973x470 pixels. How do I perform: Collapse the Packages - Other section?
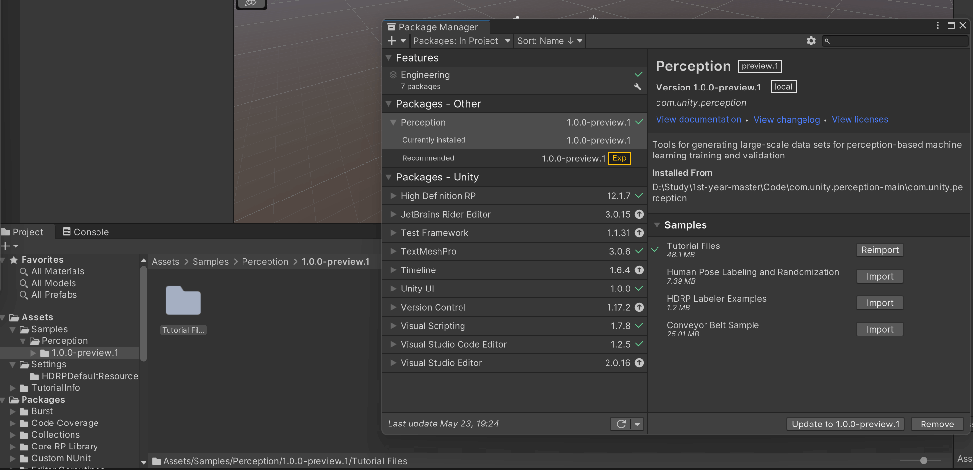389,104
